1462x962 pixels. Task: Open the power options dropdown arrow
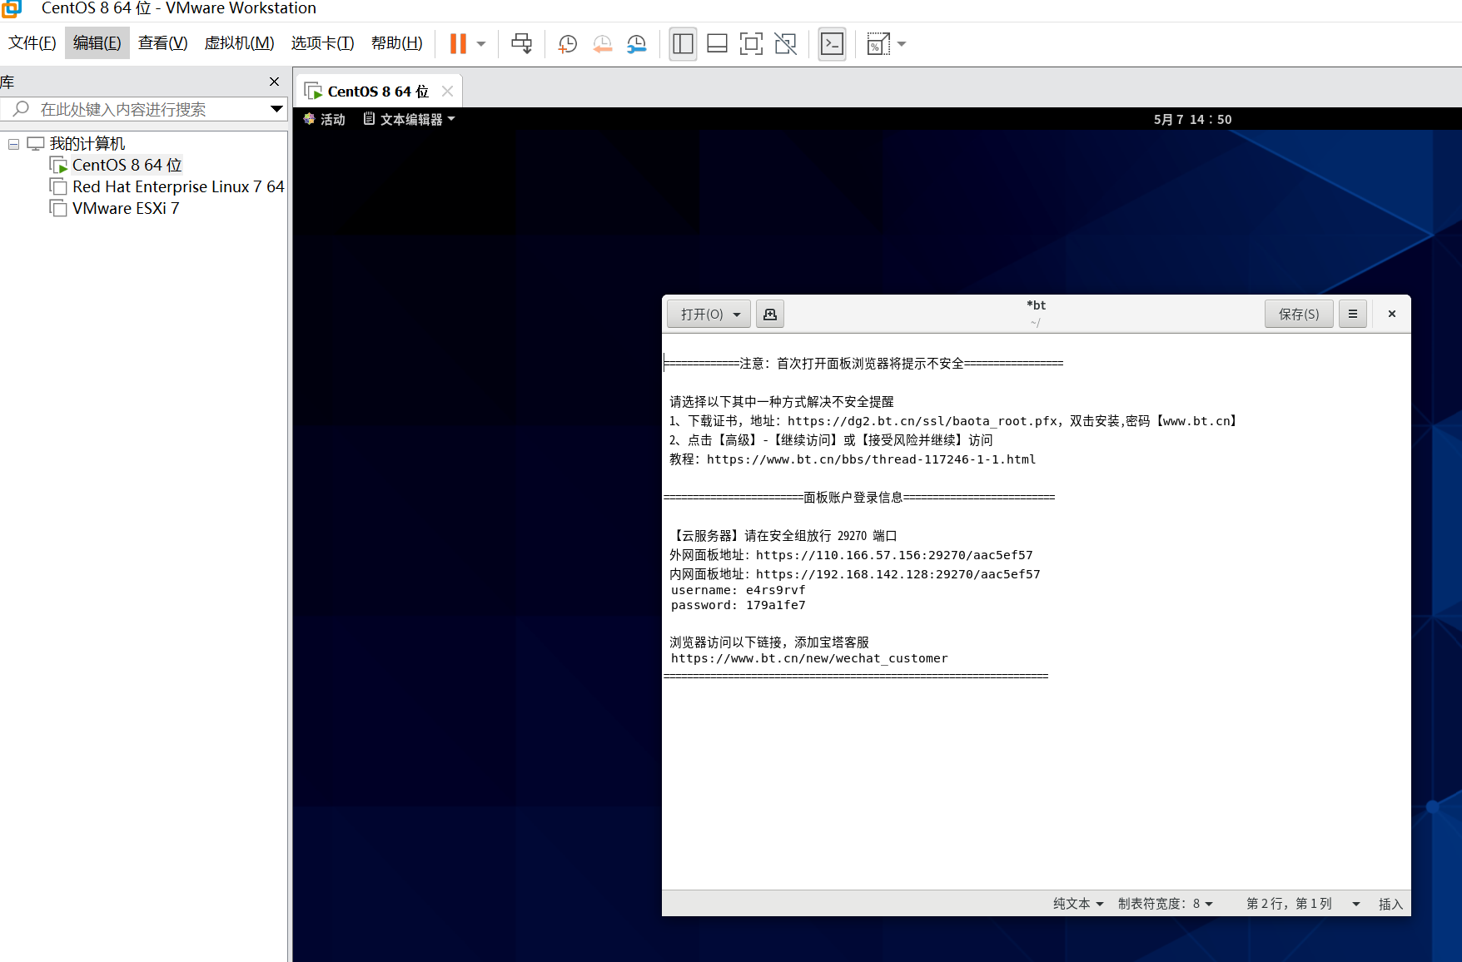pyautogui.click(x=481, y=44)
